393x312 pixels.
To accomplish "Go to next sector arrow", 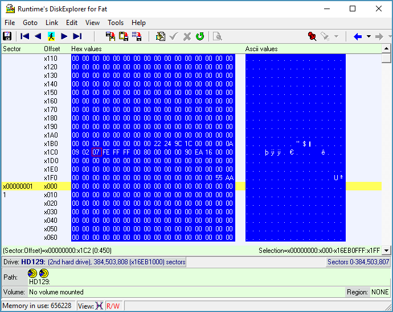I will point(64,36).
